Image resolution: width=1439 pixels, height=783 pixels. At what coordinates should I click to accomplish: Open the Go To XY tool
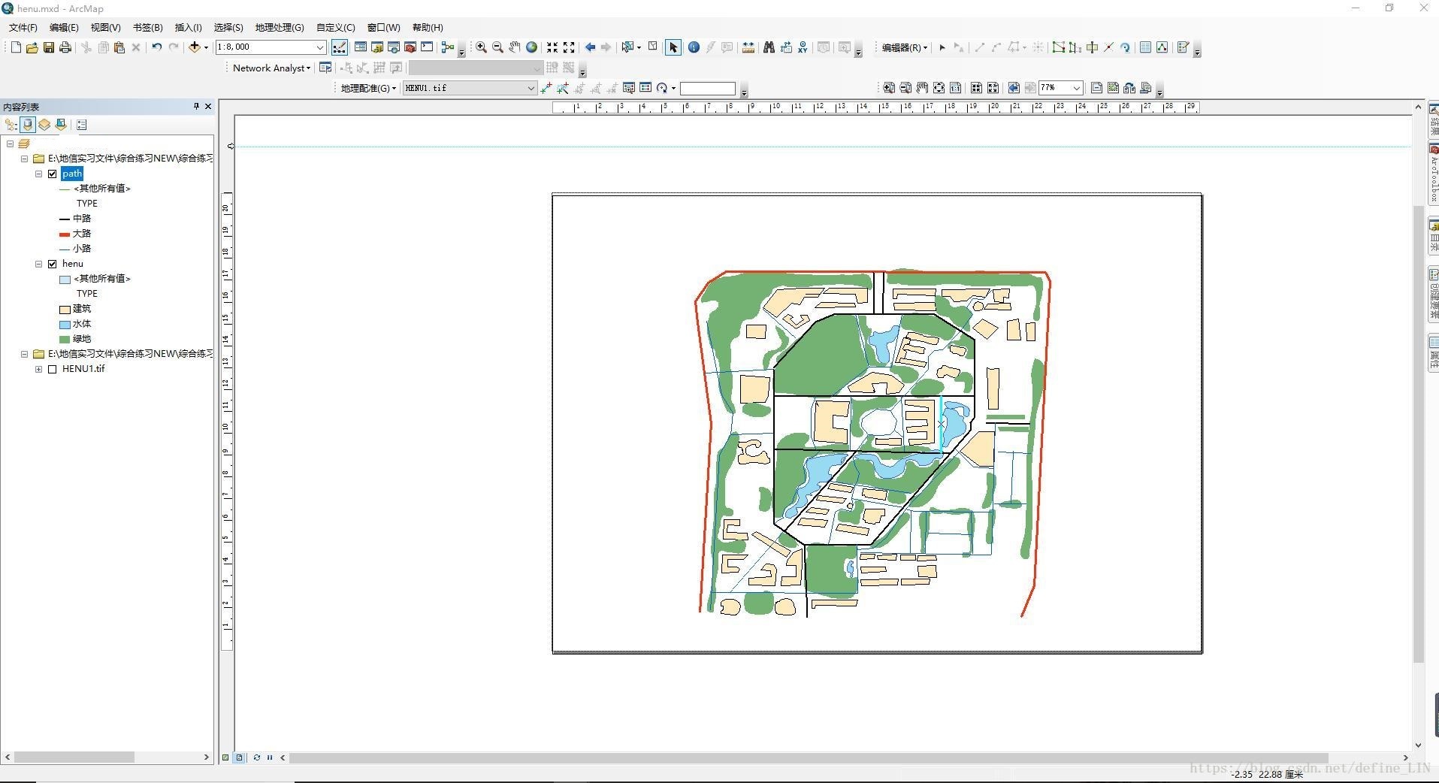(803, 47)
